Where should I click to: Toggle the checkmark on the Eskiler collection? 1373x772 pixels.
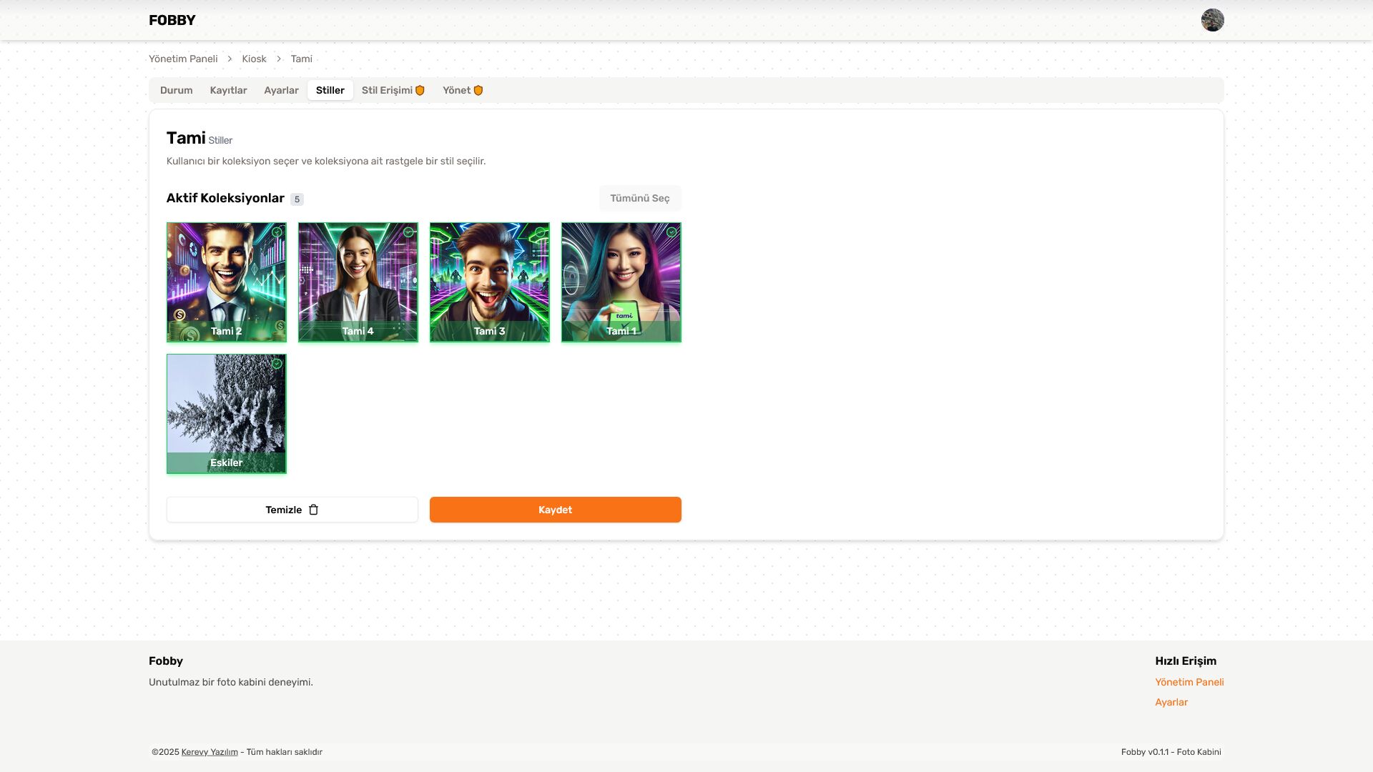tap(277, 364)
